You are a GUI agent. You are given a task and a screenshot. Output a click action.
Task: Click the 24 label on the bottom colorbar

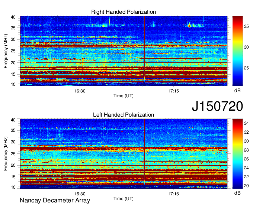pos(246,168)
